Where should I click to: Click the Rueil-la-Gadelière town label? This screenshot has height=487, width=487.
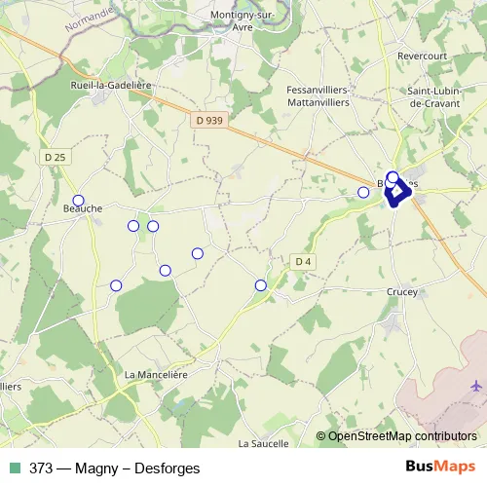pos(111,86)
